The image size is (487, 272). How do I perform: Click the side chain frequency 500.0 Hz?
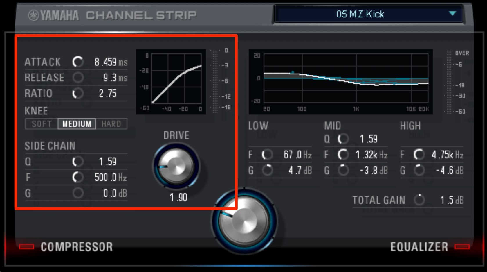(111, 177)
